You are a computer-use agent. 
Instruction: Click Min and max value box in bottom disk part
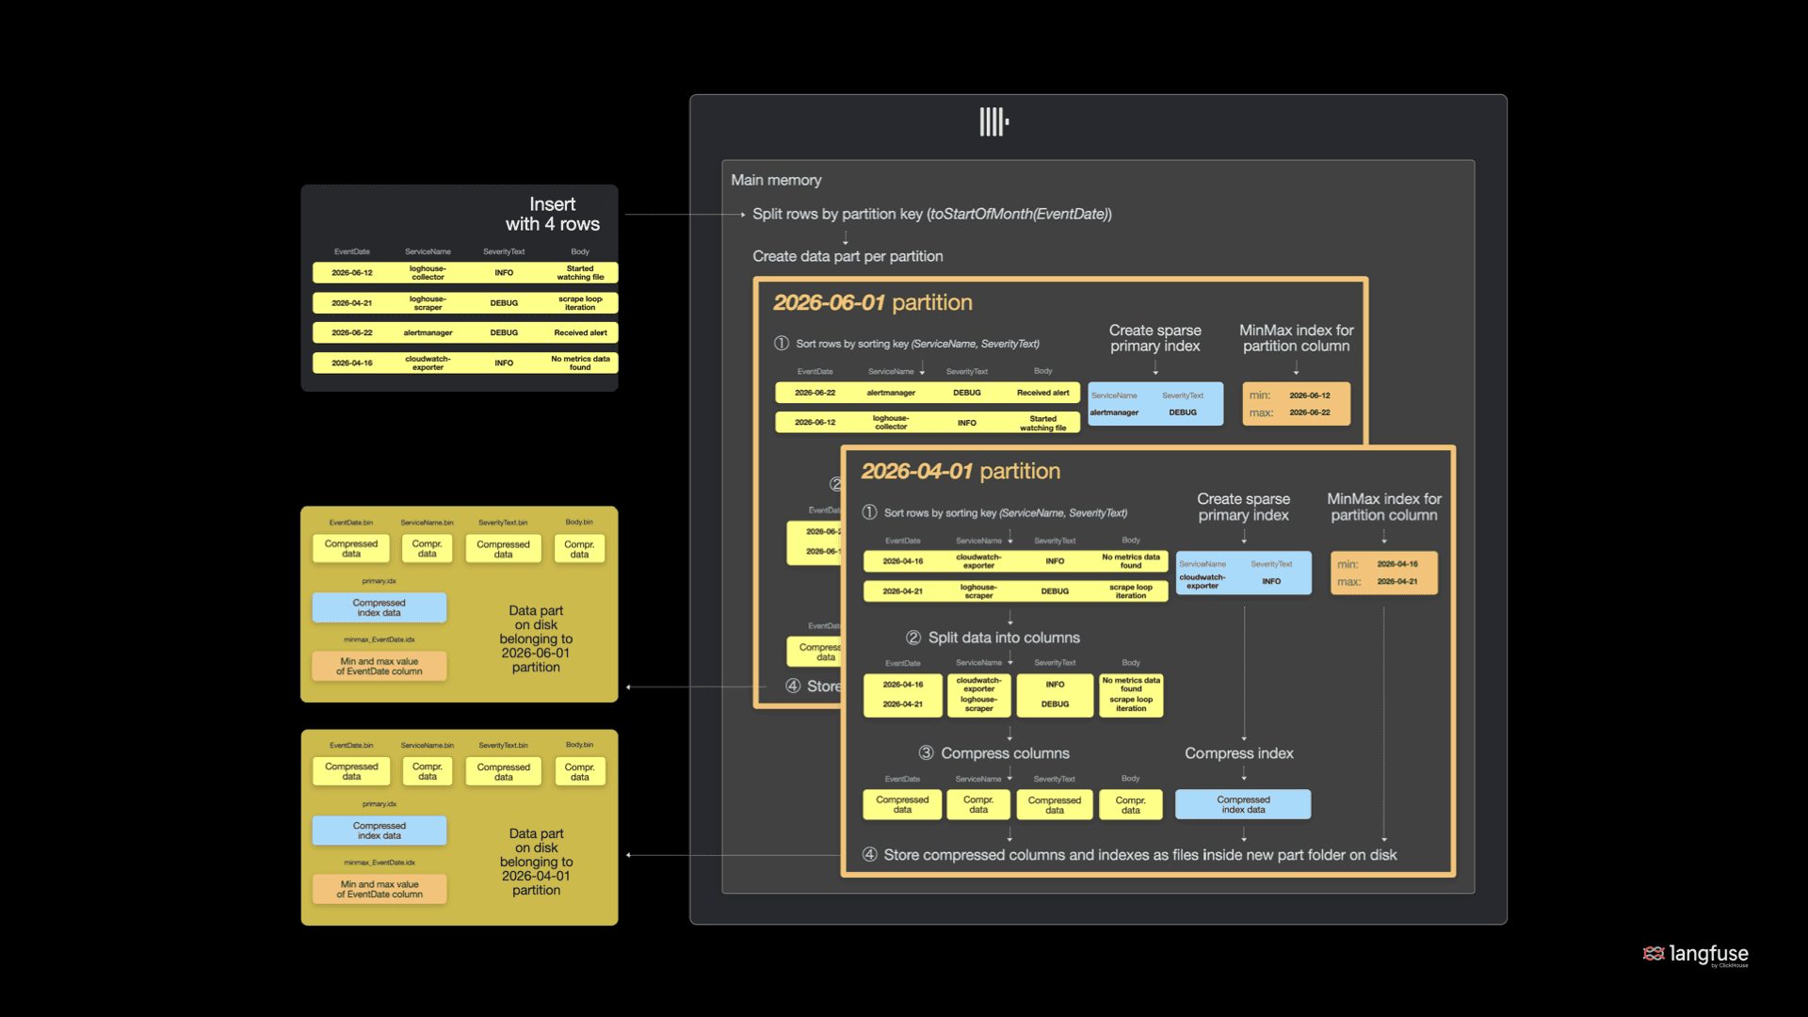(379, 889)
